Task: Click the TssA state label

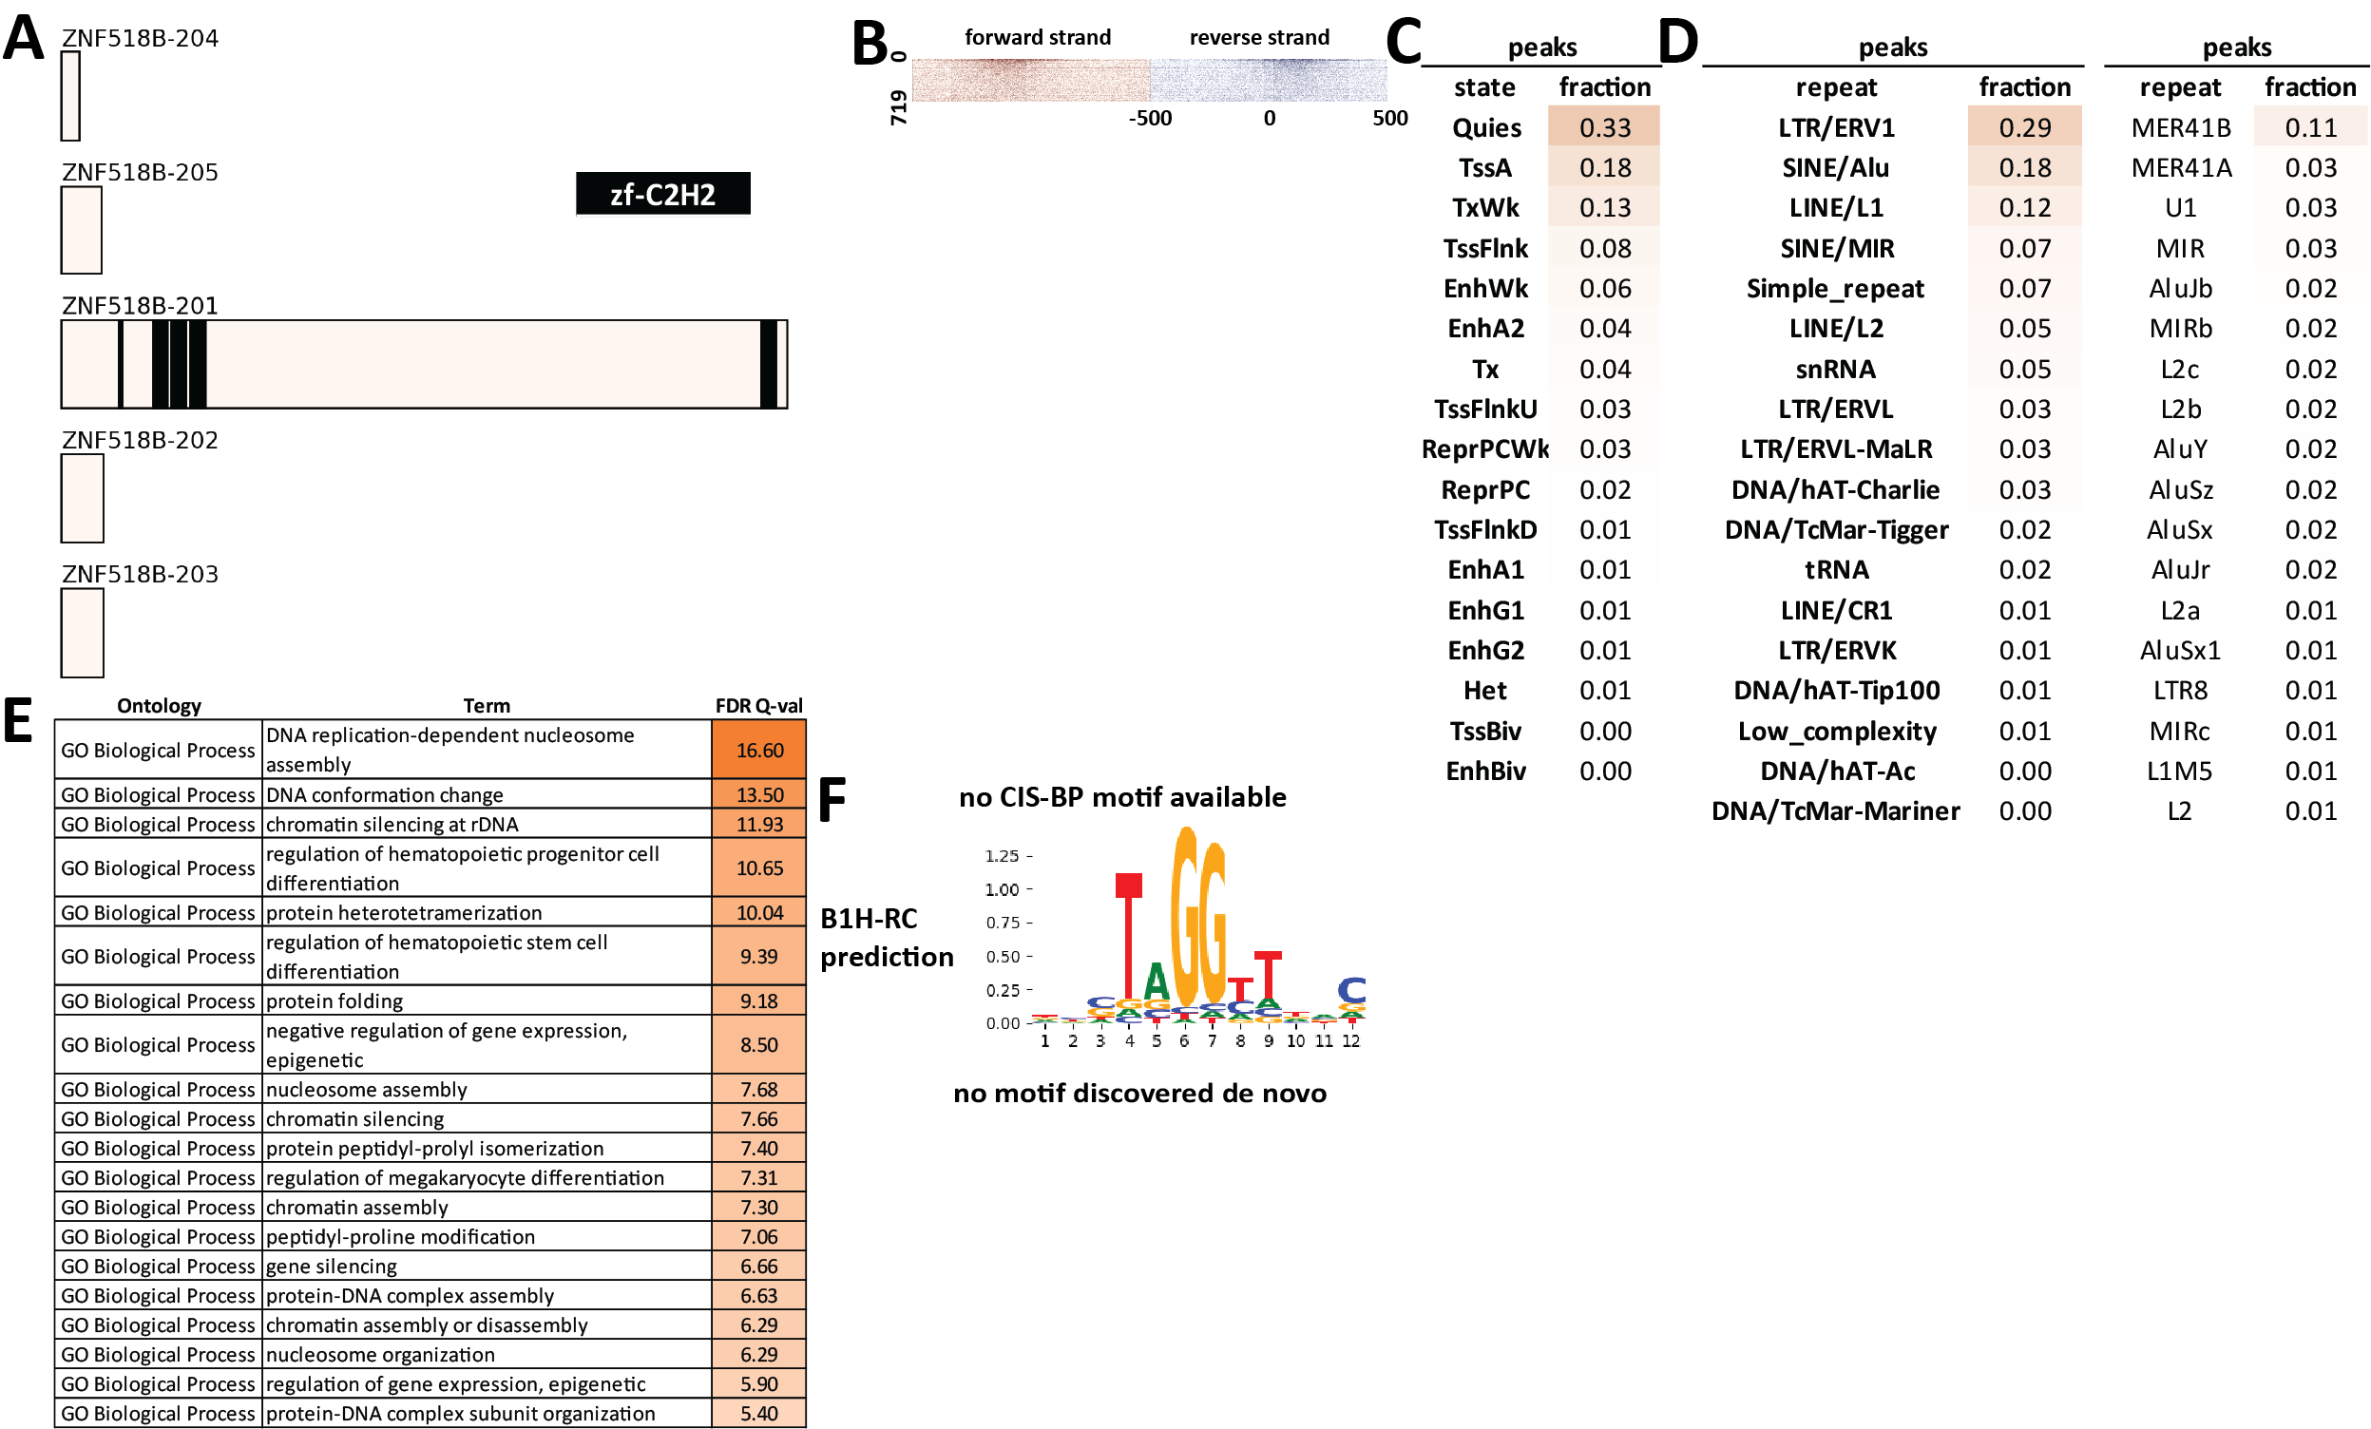Action: (1484, 167)
